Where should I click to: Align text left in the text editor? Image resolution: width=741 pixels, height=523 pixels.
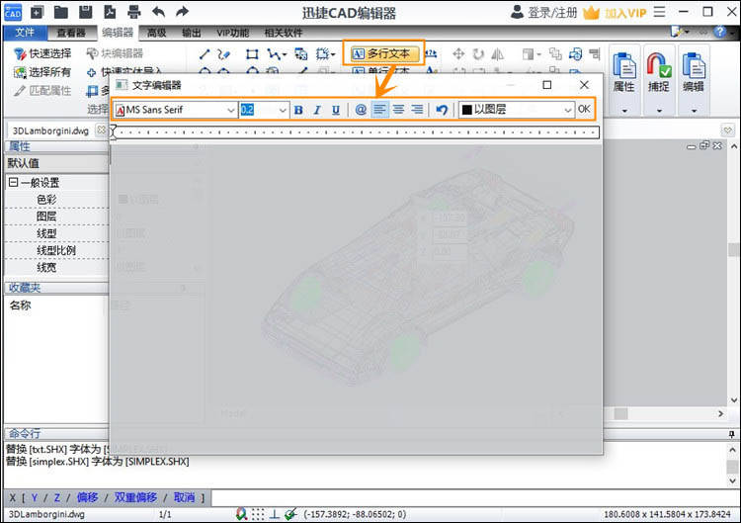379,110
